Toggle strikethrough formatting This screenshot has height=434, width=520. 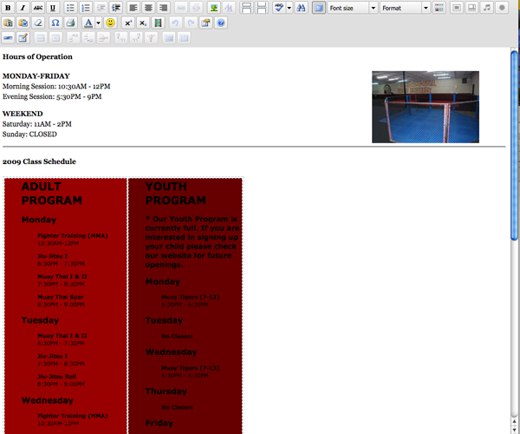point(38,8)
